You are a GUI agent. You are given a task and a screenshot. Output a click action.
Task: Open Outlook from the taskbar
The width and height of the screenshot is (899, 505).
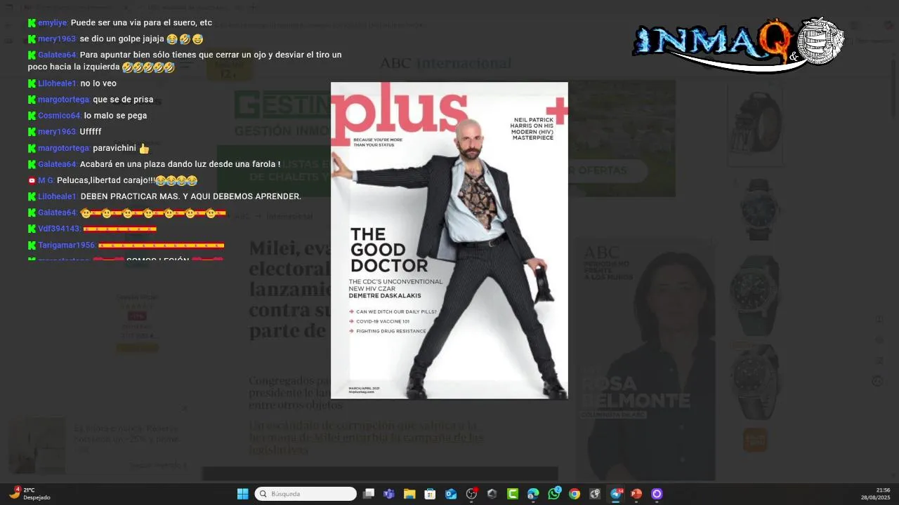[451, 494]
